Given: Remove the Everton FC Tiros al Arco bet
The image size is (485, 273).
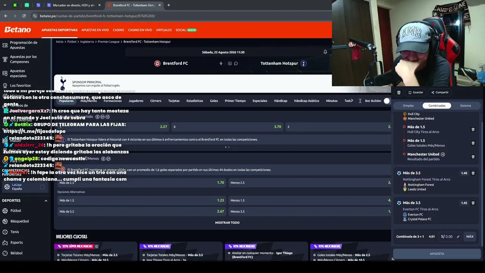Looking at the screenshot, I should [473, 203].
